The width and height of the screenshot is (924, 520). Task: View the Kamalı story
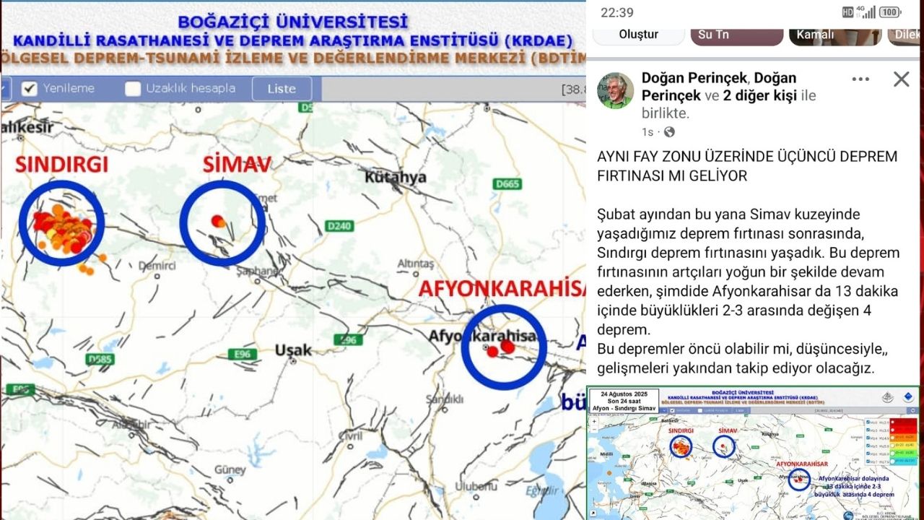834,37
